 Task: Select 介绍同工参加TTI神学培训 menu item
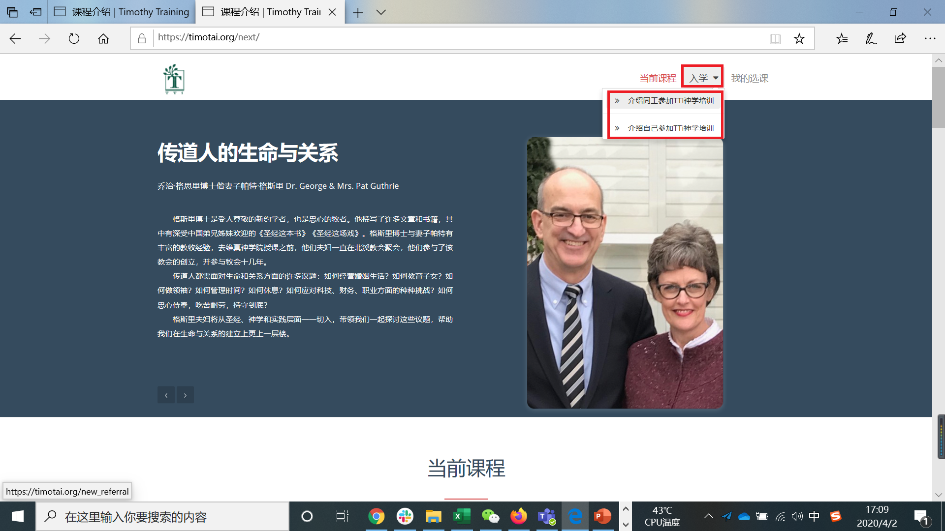click(x=670, y=101)
